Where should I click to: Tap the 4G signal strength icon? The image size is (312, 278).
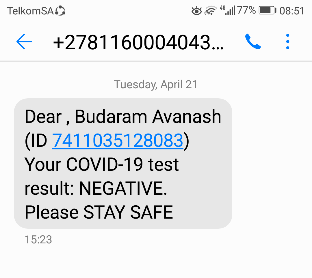tap(228, 10)
